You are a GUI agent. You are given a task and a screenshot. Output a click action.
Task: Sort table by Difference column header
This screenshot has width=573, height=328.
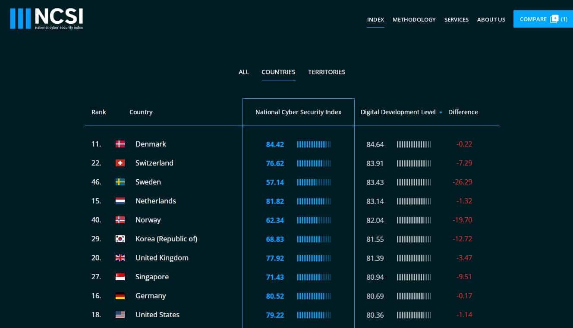click(463, 112)
